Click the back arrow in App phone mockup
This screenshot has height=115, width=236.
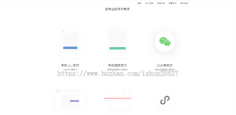(64, 31)
